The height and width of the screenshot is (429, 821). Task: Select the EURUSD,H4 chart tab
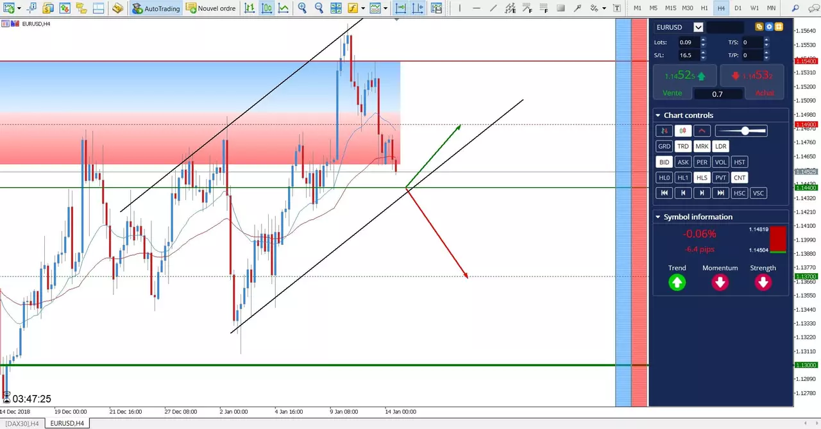coord(67,423)
